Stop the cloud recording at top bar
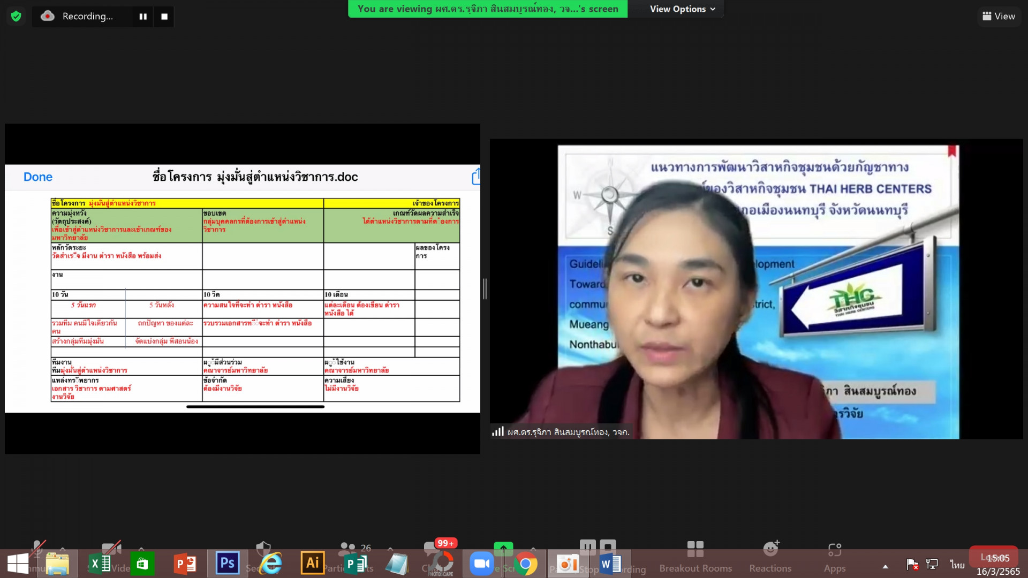Viewport: 1028px width, 578px height. 164,17
